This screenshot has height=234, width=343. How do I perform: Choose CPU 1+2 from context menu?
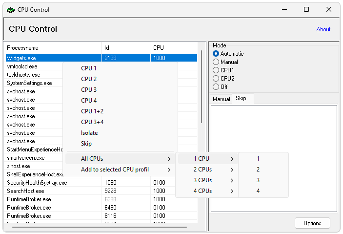click(x=92, y=111)
